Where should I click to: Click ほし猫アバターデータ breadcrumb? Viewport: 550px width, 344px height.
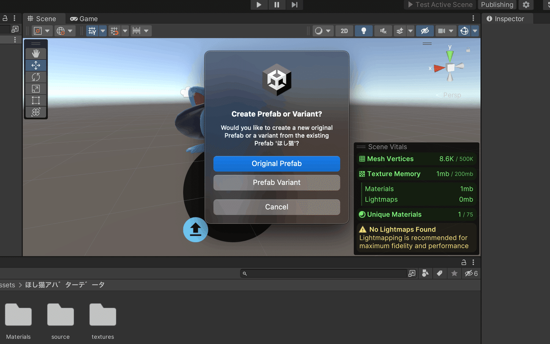(x=65, y=285)
